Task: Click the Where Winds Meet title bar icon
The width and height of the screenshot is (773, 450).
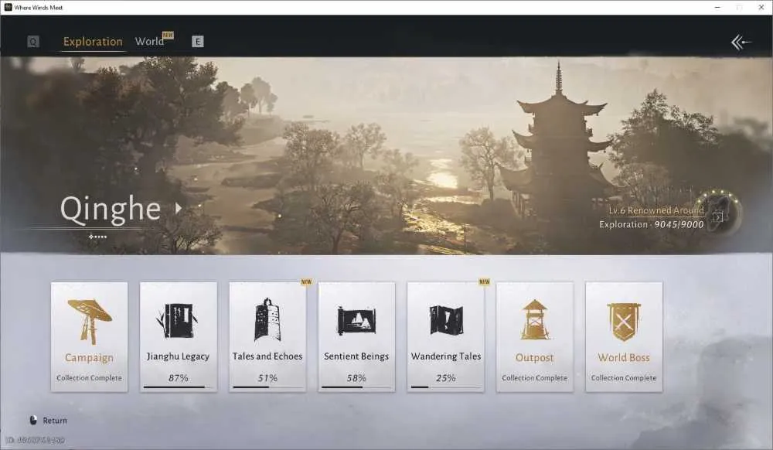Action: pos(8,8)
